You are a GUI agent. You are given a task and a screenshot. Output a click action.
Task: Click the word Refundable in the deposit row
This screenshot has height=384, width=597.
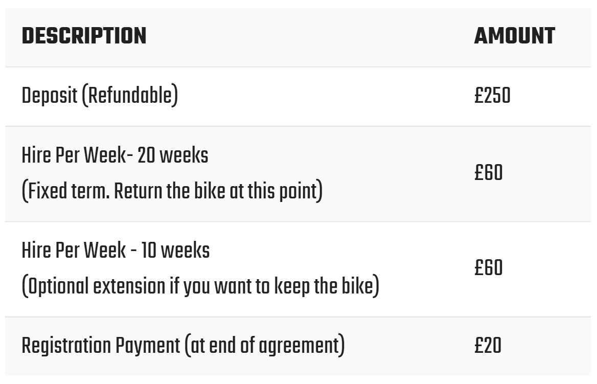click(x=131, y=95)
